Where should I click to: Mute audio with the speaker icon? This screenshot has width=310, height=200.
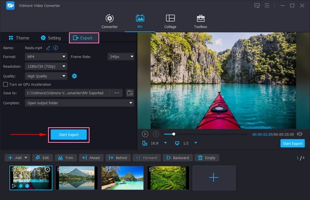point(300,134)
